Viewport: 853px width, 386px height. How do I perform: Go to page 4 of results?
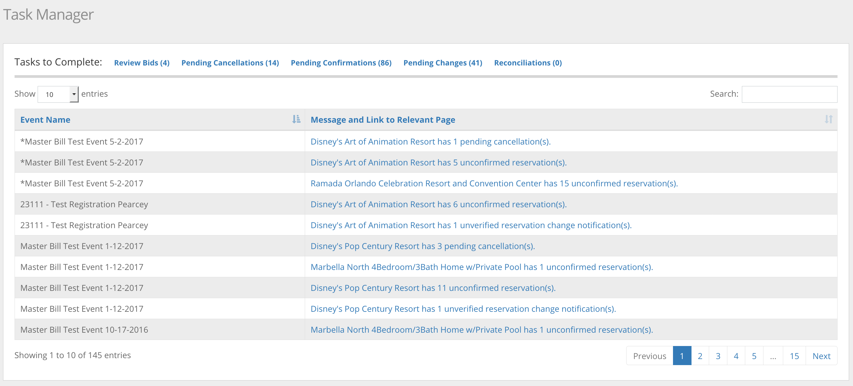(x=736, y=356)
